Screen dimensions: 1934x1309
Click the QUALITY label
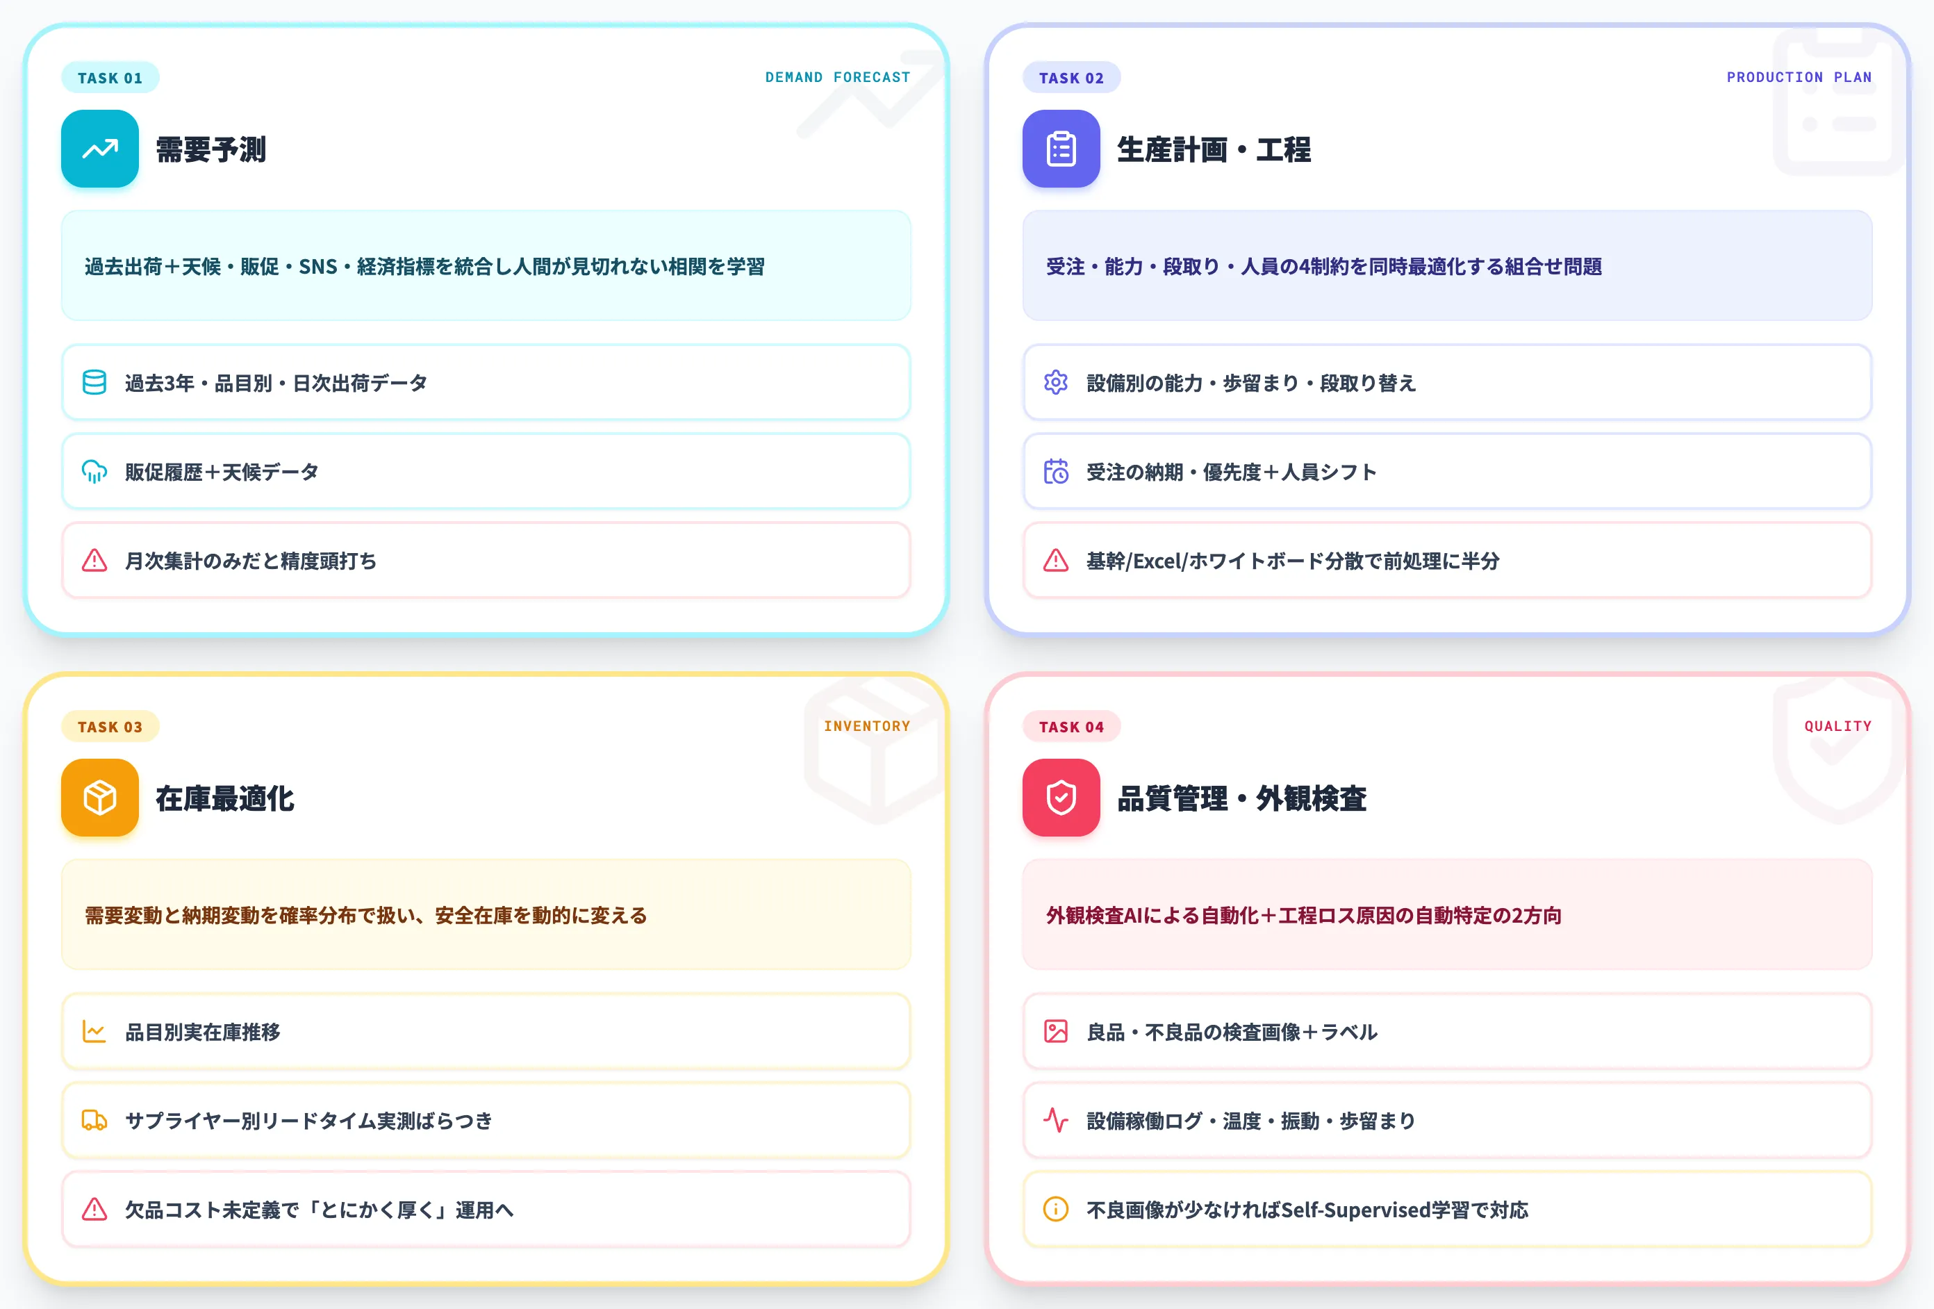click(1838, 725)
